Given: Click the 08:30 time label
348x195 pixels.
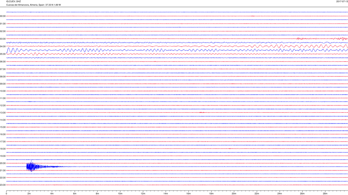Looking at the screenshot, I should (3, 77).
